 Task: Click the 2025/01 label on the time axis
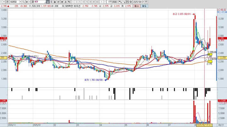tap(37, 125)
